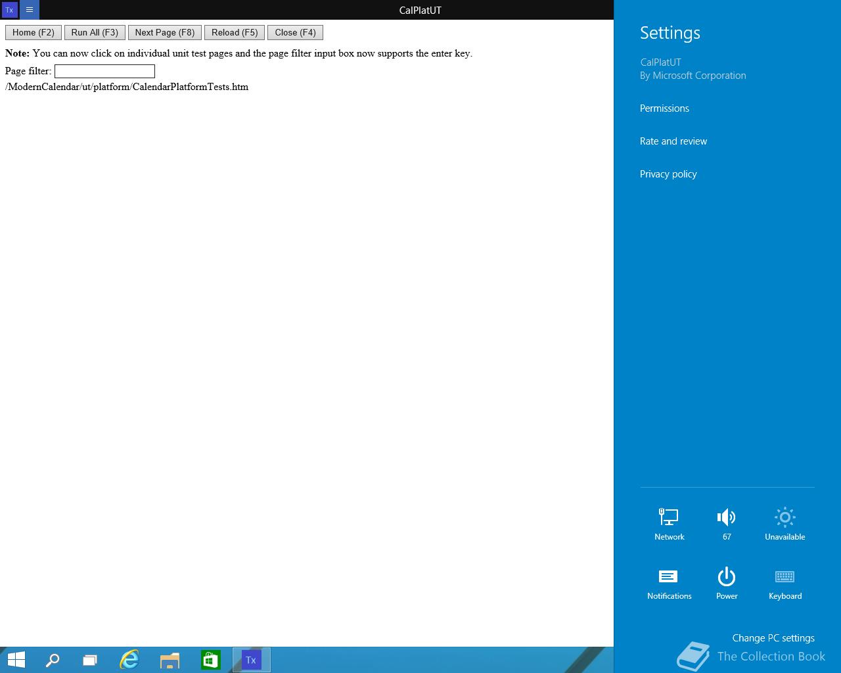Focus the Page filter input box
This screenshot has width=841, height=673.
(x=104, y=71)
